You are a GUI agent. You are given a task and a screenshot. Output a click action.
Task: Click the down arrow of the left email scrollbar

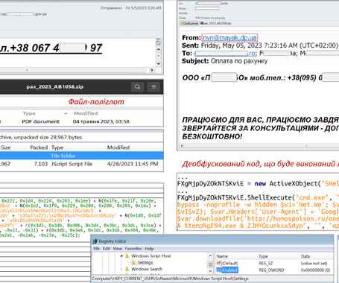tap(159, 64)
